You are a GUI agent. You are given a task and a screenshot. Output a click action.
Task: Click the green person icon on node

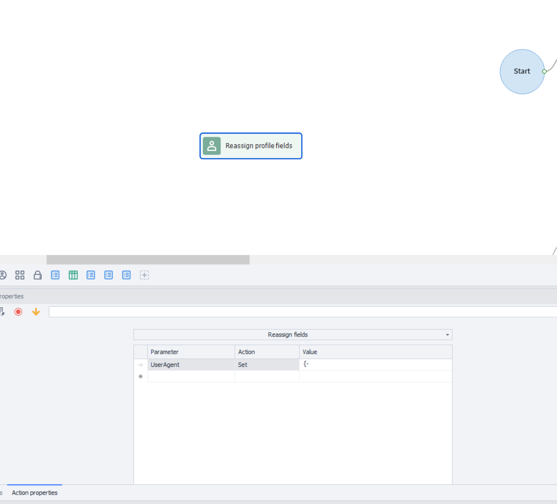(x=212, y=146)
